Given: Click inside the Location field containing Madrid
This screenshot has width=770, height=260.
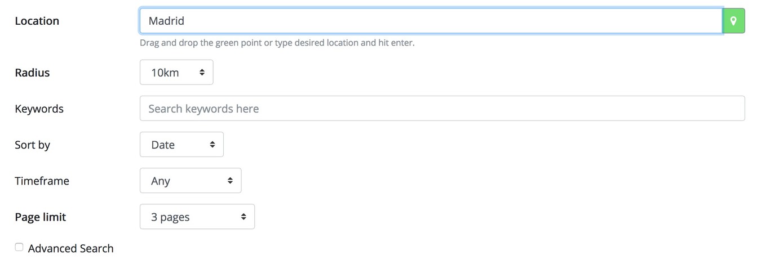Looking at the screenshot, I should tap(431, 21).
